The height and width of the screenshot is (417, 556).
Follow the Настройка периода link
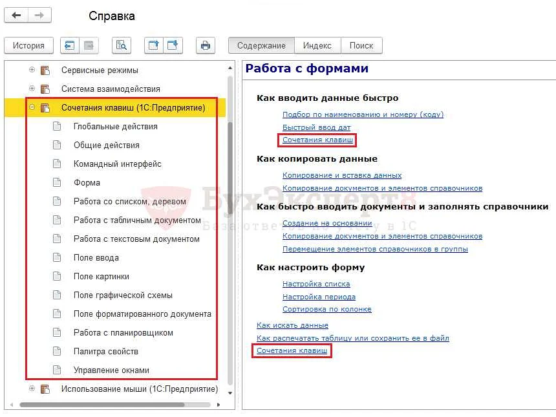tap(319, 297)
